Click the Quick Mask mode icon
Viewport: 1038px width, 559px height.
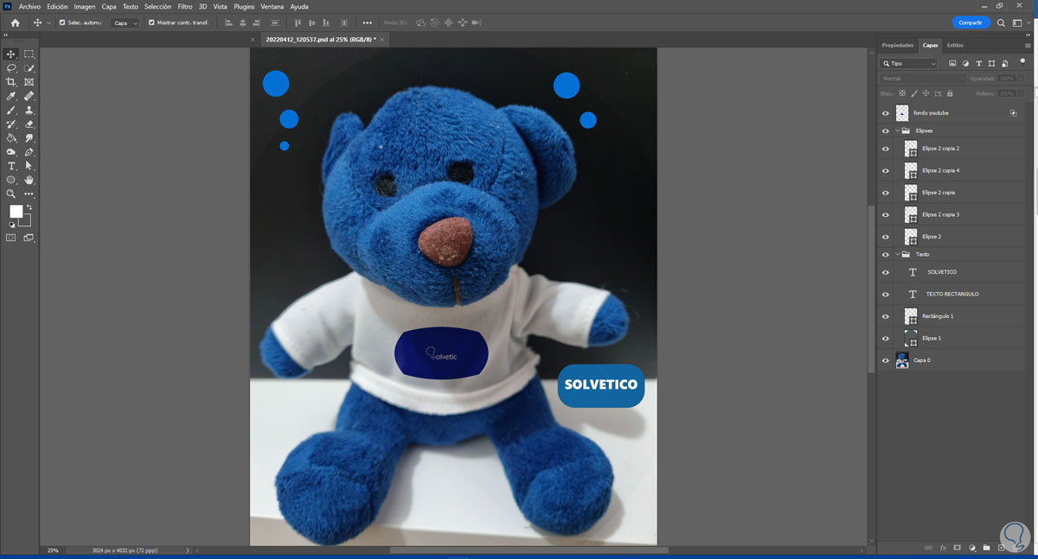[x=11, y=237]
